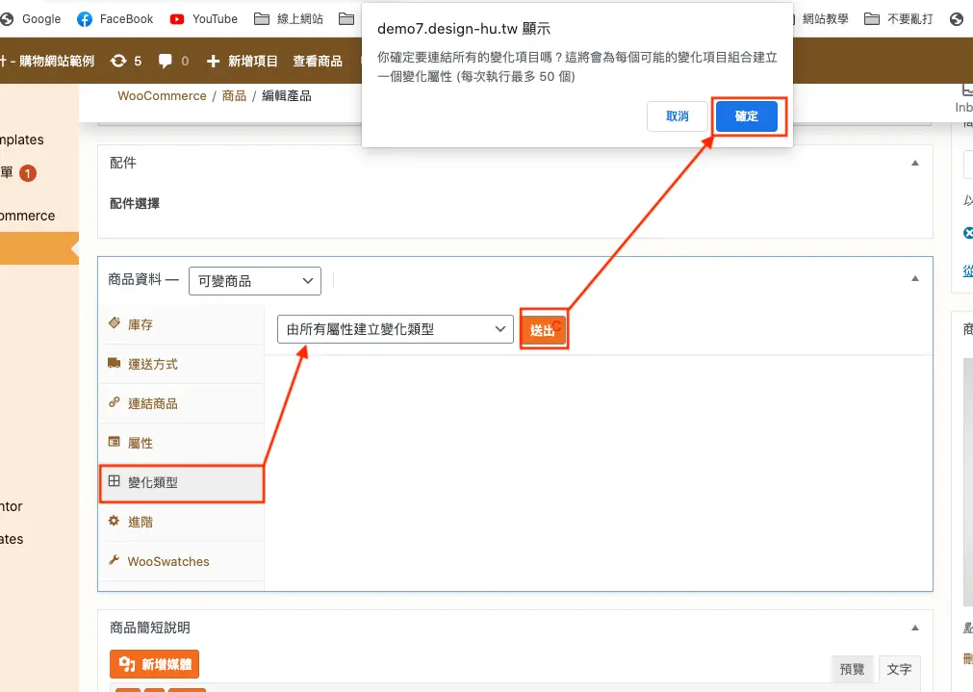The width and height of the screenshot is (973, 692).
Task: Click the 編輯產品 breadcrumb text
Action: click(286, 95)
